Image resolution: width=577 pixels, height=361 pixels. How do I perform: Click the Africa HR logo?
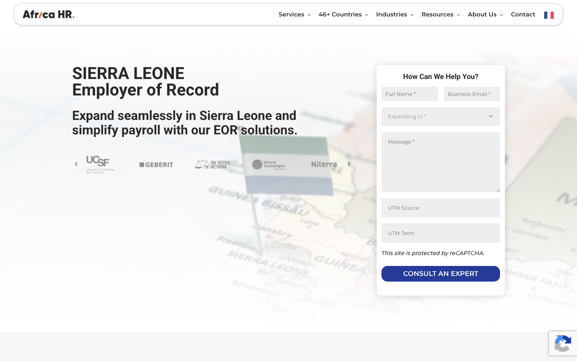click(x=48, y=14)
